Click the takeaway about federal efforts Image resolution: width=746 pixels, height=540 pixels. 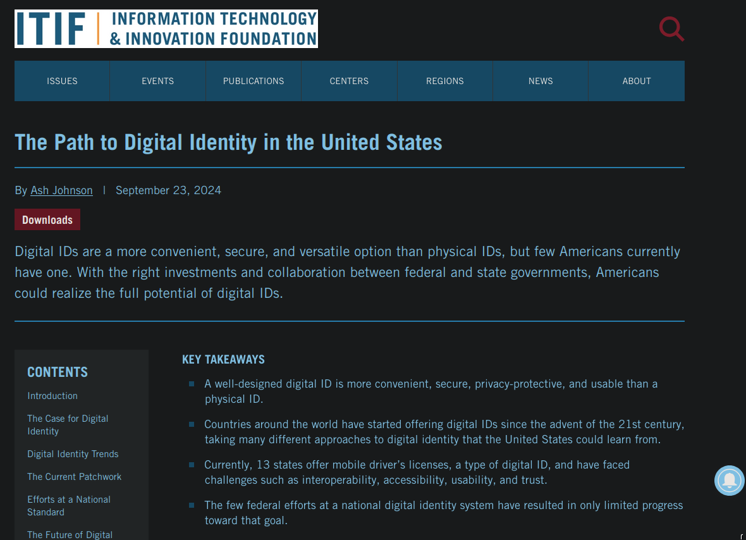click(443, 512)
